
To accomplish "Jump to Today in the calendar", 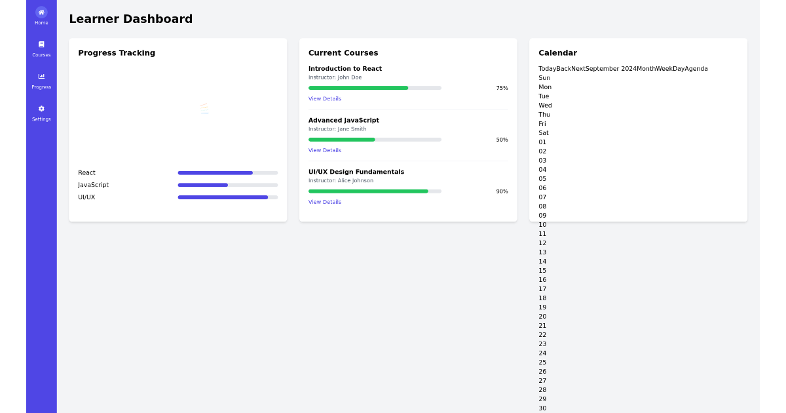I will (x=547, y=69).
